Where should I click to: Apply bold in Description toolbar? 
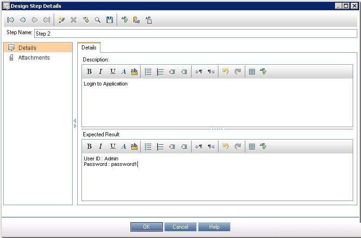point(89,72)
